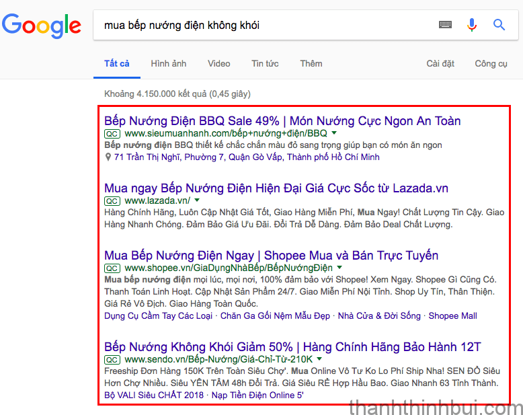This screenshot has width=523, height=415.
Task: Expand dropdown arrow next to shopee.vn URL
Action: click(x=339, y=268)
